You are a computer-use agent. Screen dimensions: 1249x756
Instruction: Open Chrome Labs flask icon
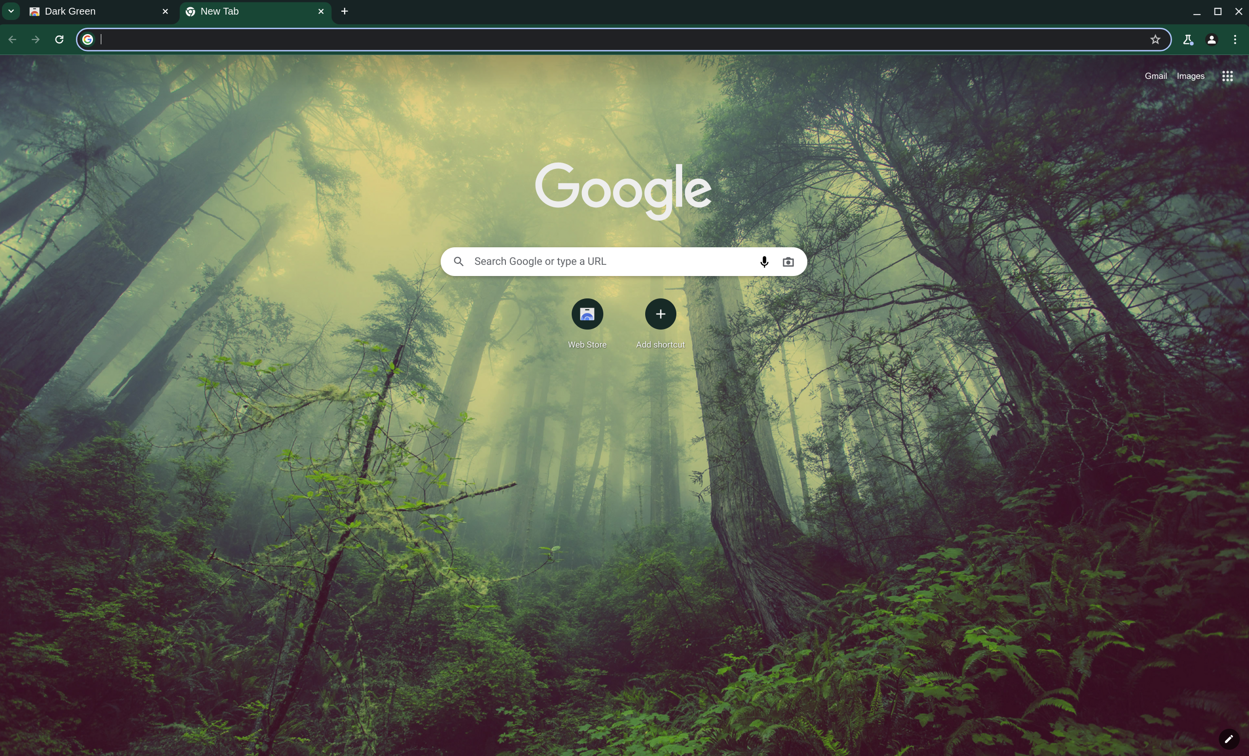1188,39
